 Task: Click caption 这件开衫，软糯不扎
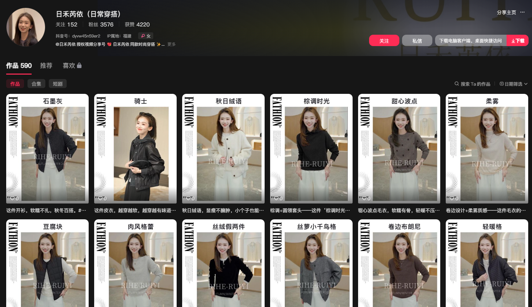[46, 210]
